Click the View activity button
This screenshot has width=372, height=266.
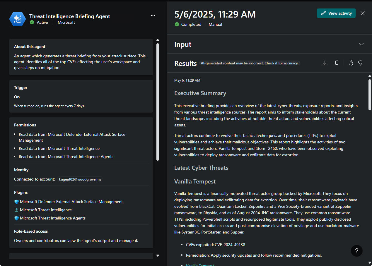(x=336, y=13)
